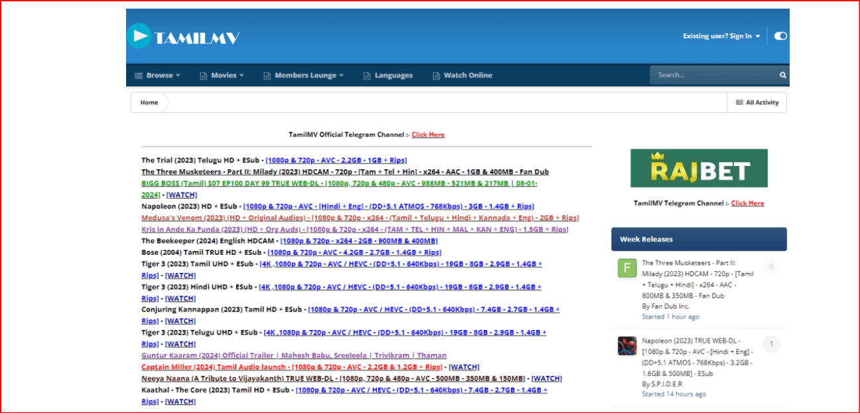Viewport: 860px width, 413px height.
Task: Open BIGG BOSS Tamil S07 EP100 link
Action: click(x=339, y=183)
